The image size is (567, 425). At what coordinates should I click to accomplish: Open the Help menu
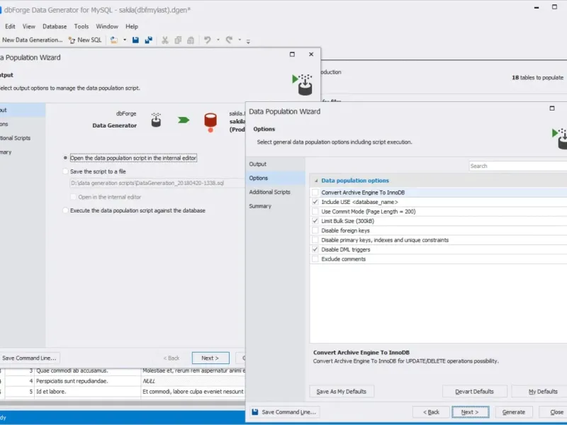coord(132,26)
